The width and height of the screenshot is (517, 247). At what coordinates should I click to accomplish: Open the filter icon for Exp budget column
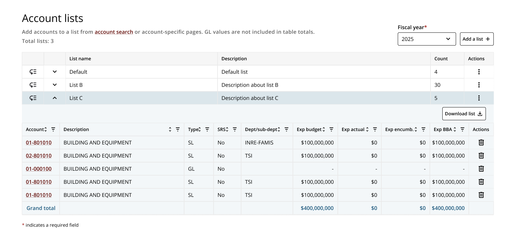tap(331, 129)
